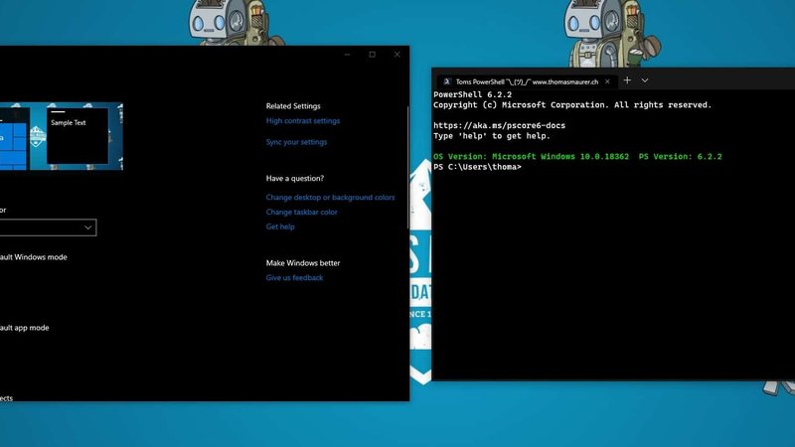
Task: Close the Toms PowerShell terminal tab
Action: pos(609,80)
